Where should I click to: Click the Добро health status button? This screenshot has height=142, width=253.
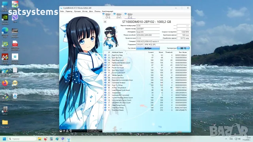coord(148,48)
